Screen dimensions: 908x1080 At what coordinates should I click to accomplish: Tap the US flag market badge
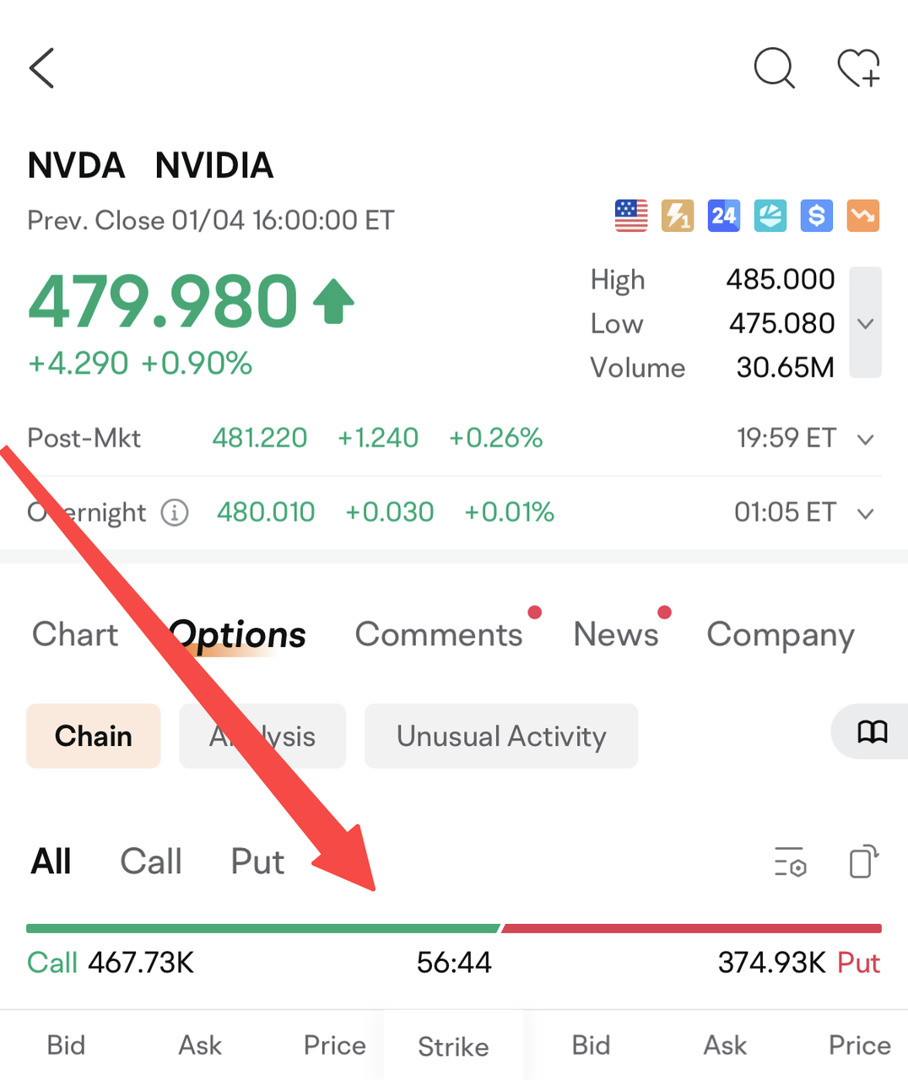pos(631,216)
